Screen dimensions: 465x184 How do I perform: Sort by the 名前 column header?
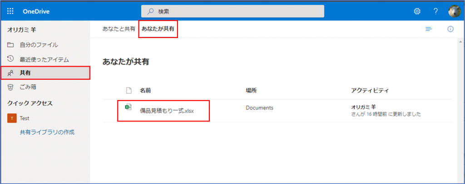click(x=145, y=90)
